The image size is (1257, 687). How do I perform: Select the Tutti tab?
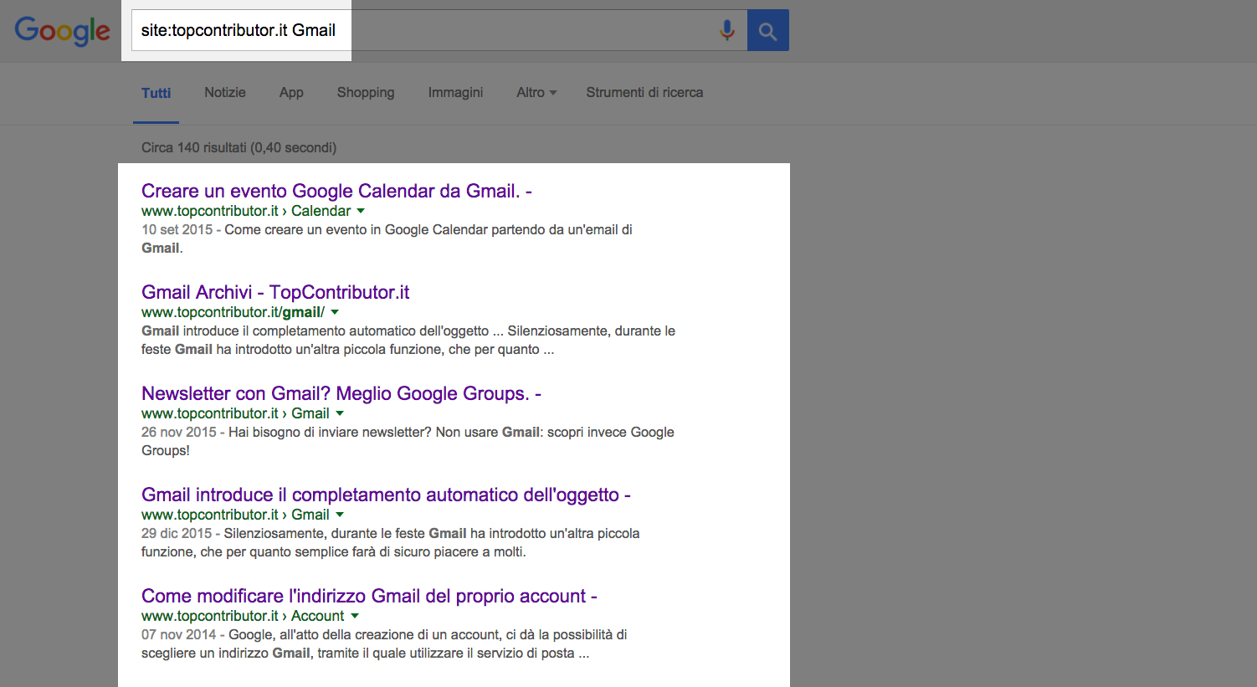click(156, 93)
